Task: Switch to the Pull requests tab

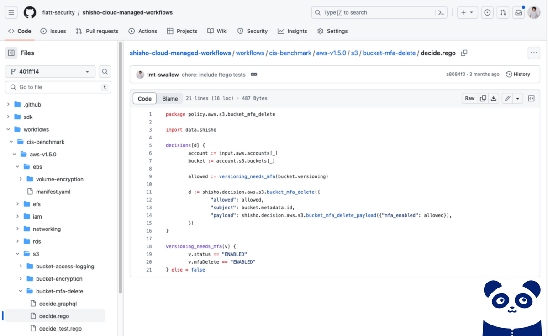Action: 97,31
